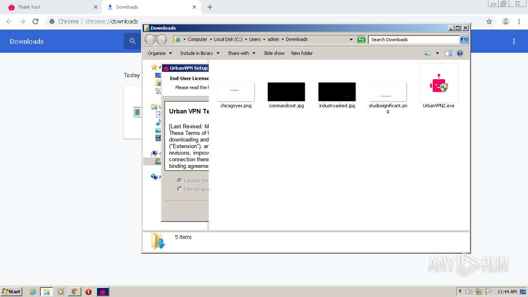
Task: Select Favorites star in navigation pane
Action: tap(154, 67)
